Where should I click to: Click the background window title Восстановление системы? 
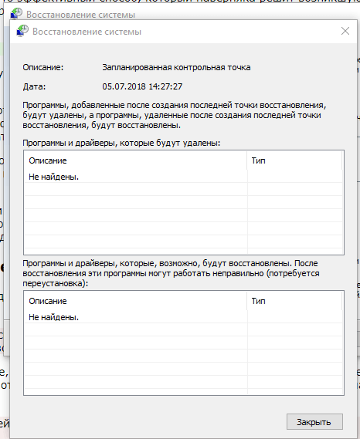(81, 15)
